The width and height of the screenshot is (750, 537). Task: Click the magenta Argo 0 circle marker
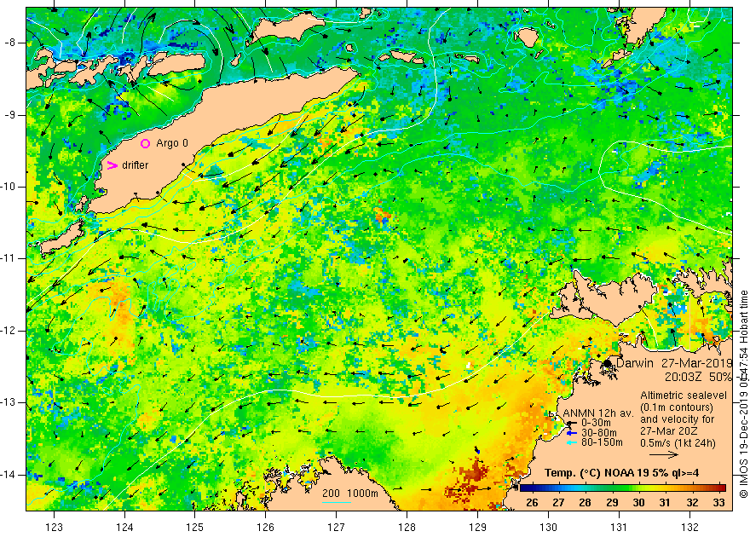[145, 143]
